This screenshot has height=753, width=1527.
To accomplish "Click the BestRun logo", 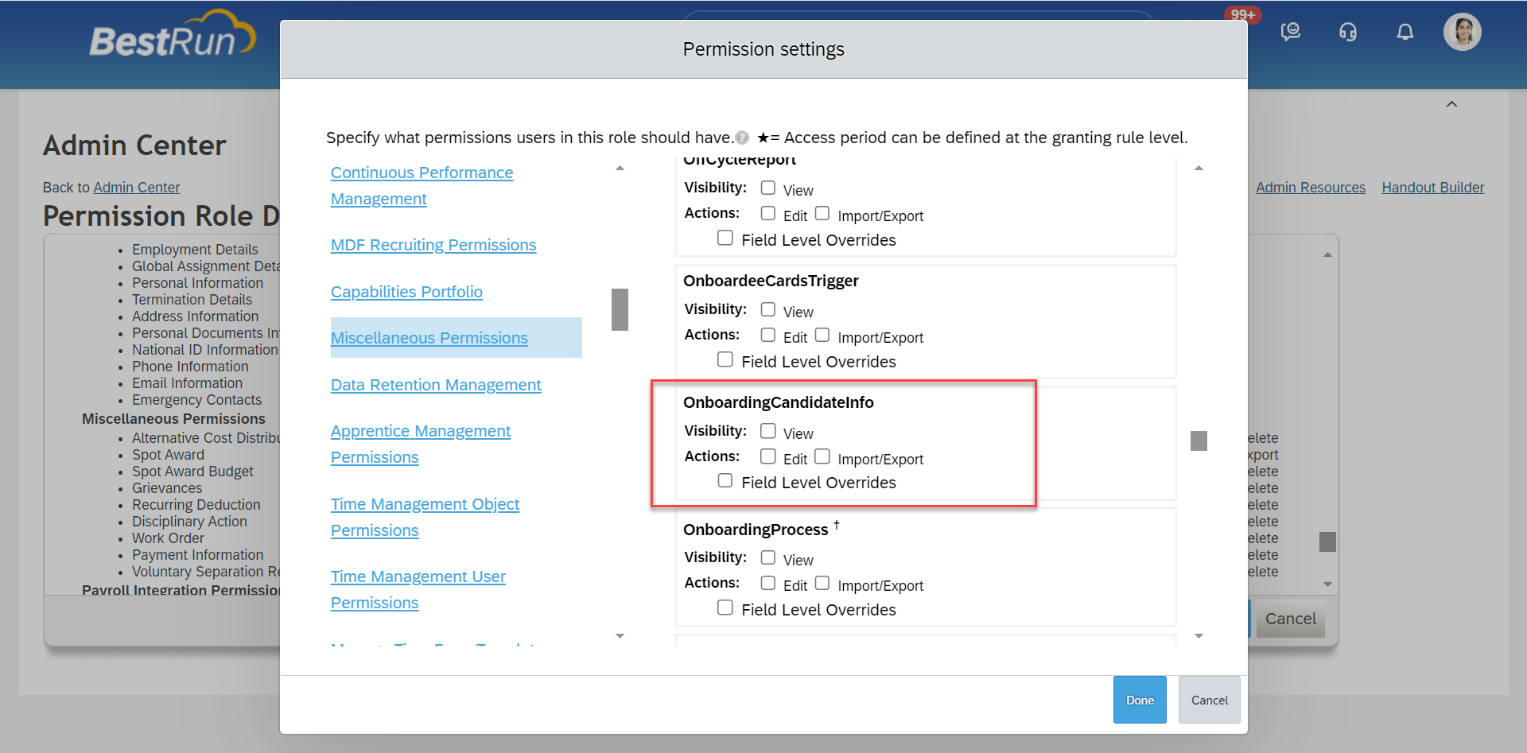I will click(173, 36).
